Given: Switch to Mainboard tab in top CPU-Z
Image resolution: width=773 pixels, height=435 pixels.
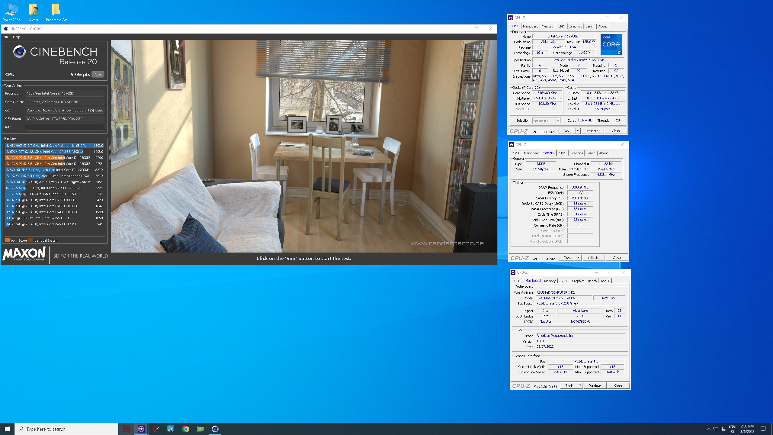Looking at the screenshot, I should tap(531, 26).
